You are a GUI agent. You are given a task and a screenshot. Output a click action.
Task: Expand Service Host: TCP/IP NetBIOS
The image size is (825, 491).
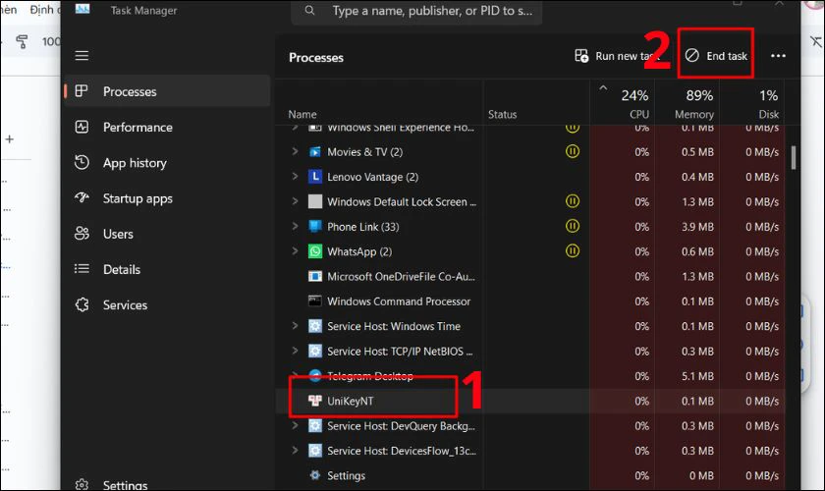pyautogui.click(x=296, y=351)
